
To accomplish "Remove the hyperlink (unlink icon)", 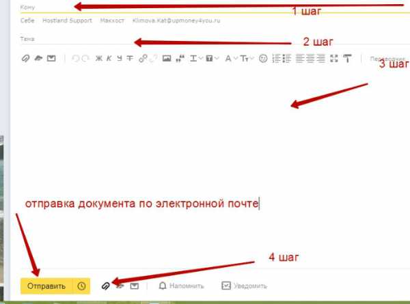I will [x=153, y=58].
